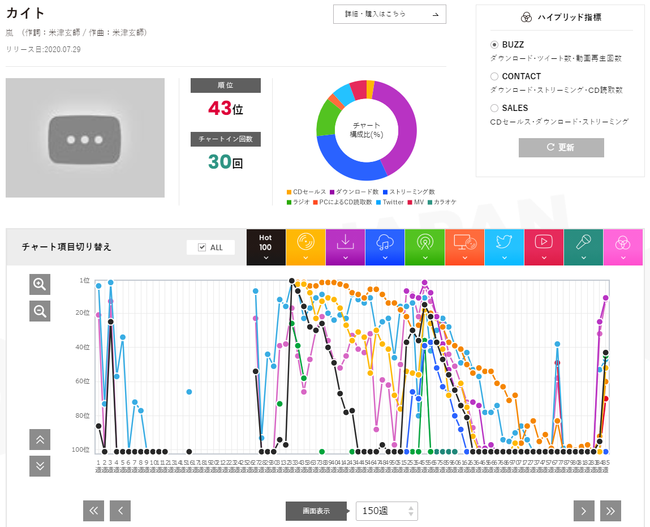This screenshot has height=527, width=650.
Task: Expand chevron under PC CD lookup tab
Action: [x=464, y=258]
